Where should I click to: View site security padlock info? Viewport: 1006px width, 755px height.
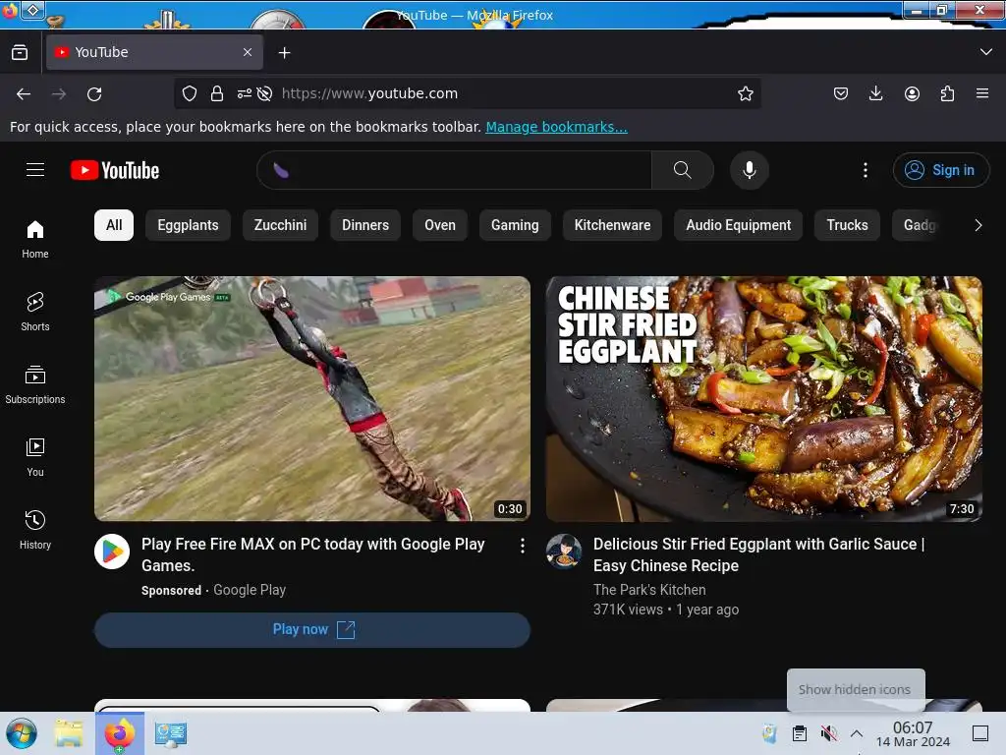(217, 93)
